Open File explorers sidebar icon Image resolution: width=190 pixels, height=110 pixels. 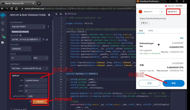tap(3, 23)
